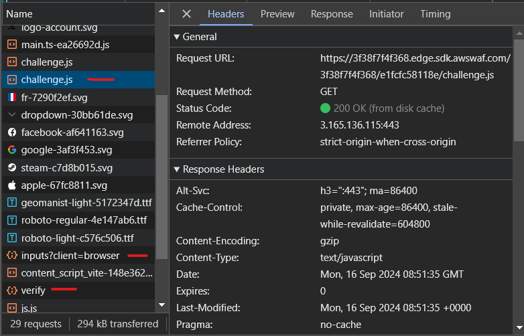Select the content_script_vite-148e362 request
Image resolution: width=524 pixels, height=336 pixels.
[x=78, y=273]
